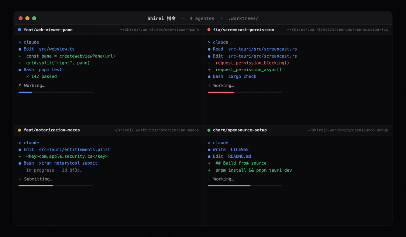
Task: Click the ~/shirei/.worktrees/opensource-setup path
Action: click(347, 130)
